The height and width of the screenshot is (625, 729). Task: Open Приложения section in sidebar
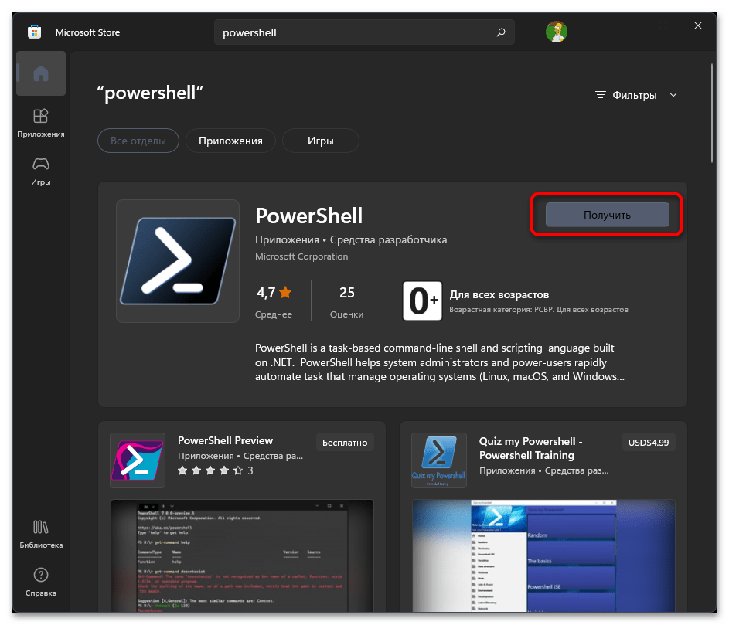[x=40, y=122]
